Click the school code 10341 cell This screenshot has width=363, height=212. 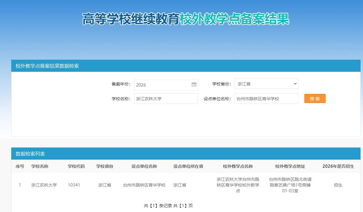(x=74, y=185)
